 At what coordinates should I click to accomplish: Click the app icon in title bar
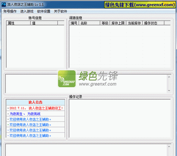(4, 5)
